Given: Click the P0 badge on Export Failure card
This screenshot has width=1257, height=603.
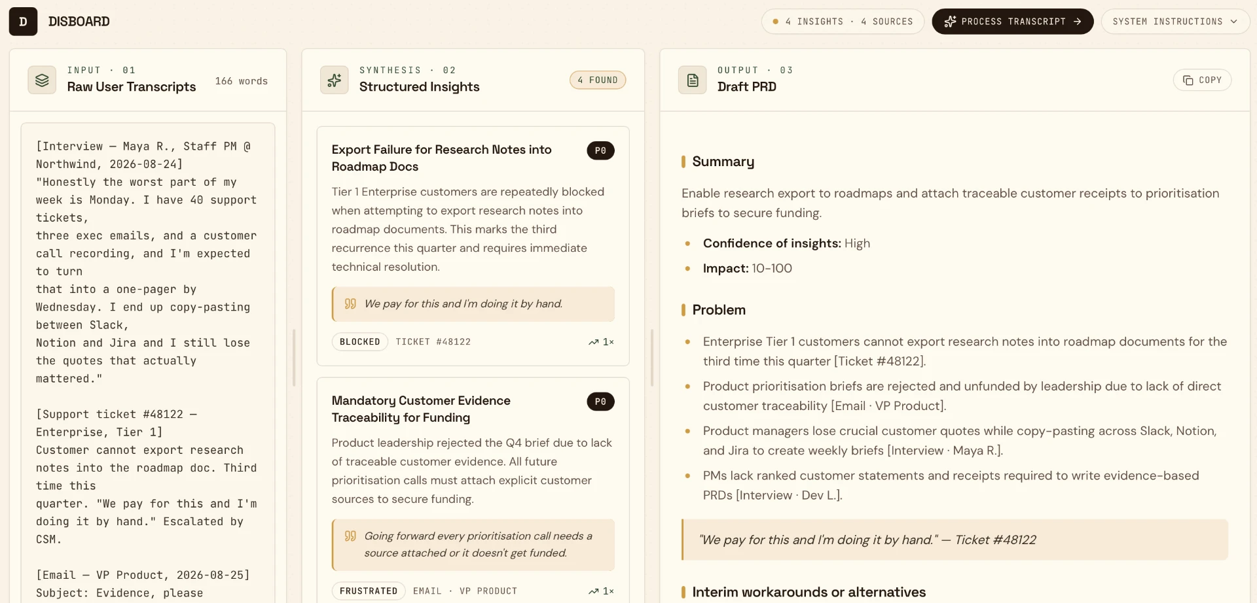Looking at the screenshot, I should [600, 150].
